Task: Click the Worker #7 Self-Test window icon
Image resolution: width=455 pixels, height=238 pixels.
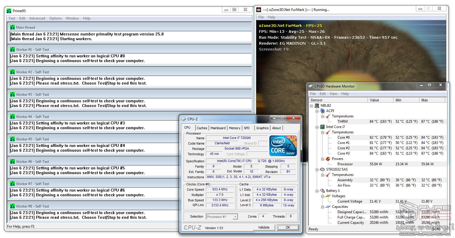Action: point(12,184)
